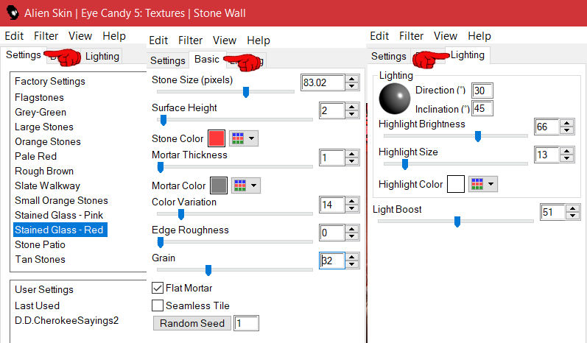This screenshot has height=343, width=587.
Task: Open Highlight Color palette grid
Action: (477, 184)
